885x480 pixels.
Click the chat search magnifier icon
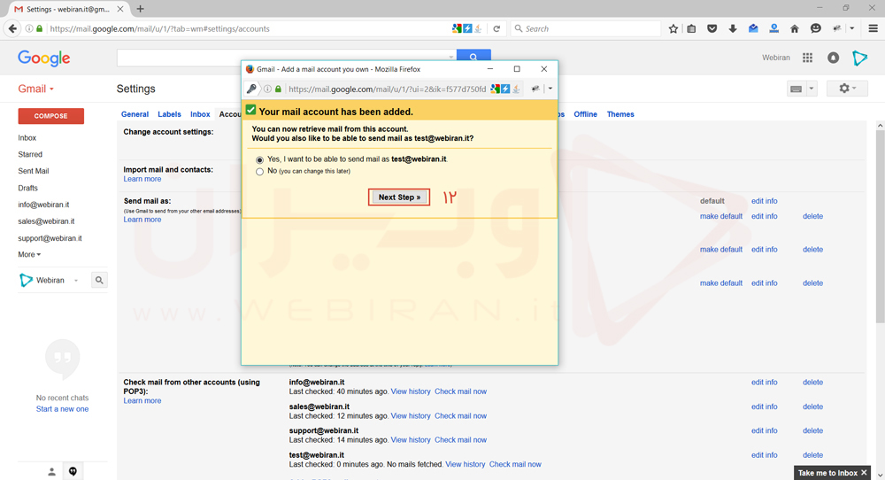coord(99,280)
